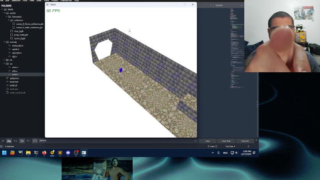Open the Project menu
Viewport: 320px width, 180px height.
[55, 1]
